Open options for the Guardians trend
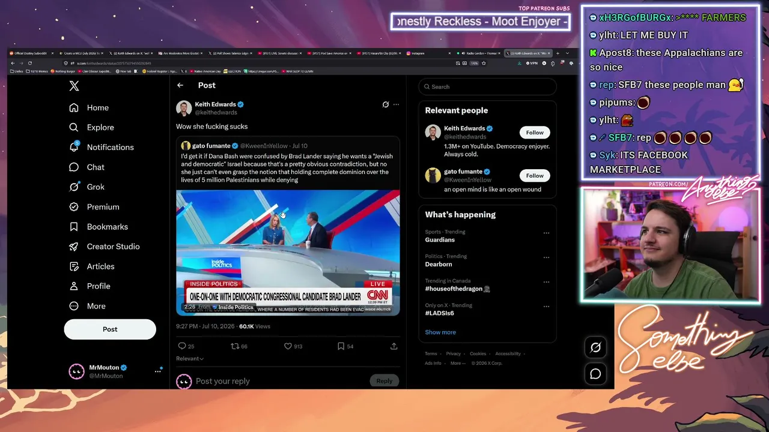769x432 pixels. [546, 233]
